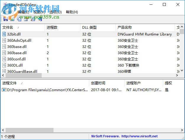
Task: Open the 编辑(E) menu
Action: click(23, 12)
